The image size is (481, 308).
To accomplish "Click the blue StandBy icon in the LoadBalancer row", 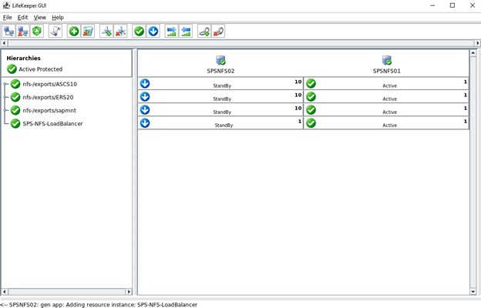I will [x=145, y=123].
